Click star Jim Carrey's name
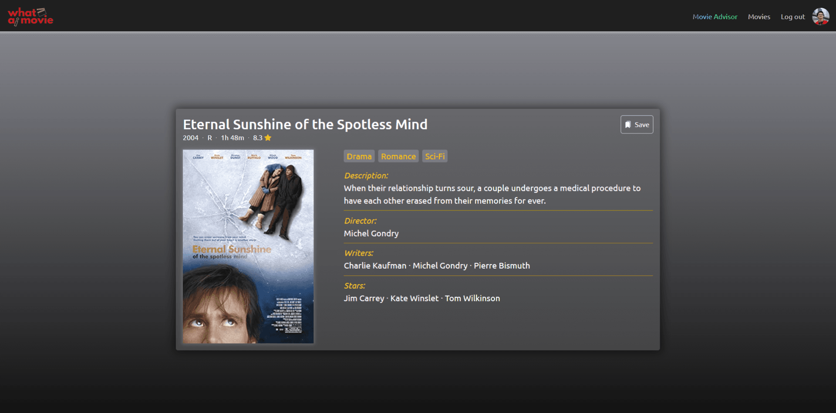The width and height of the screenshot is (836, 413). 364,298
